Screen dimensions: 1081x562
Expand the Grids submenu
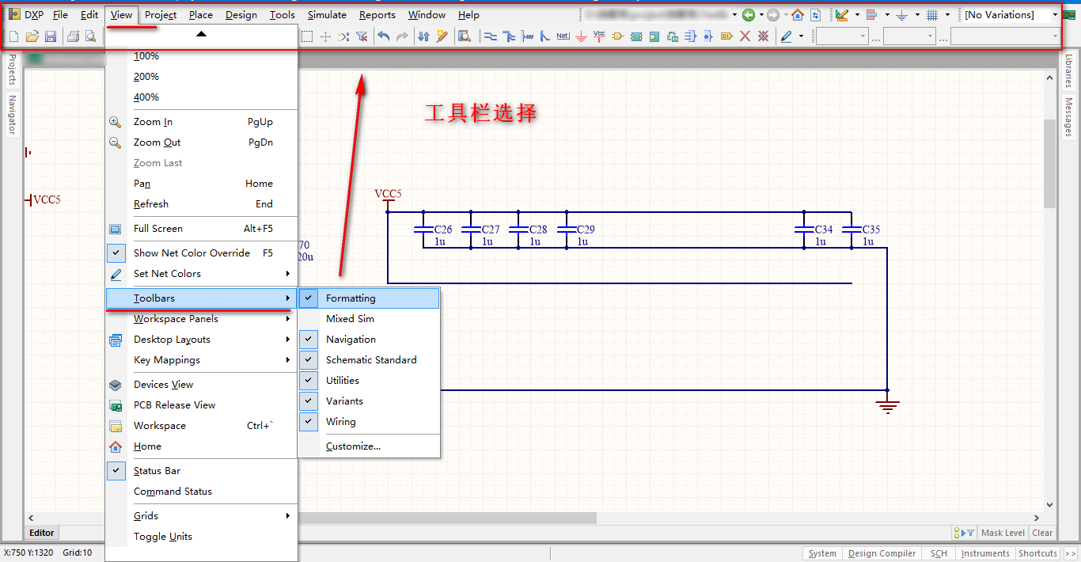(x=146, y=516)
